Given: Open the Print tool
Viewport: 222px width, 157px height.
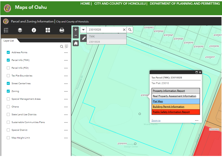Looking at the screenshot, I should pyautogui.click(x=62, y=30).
